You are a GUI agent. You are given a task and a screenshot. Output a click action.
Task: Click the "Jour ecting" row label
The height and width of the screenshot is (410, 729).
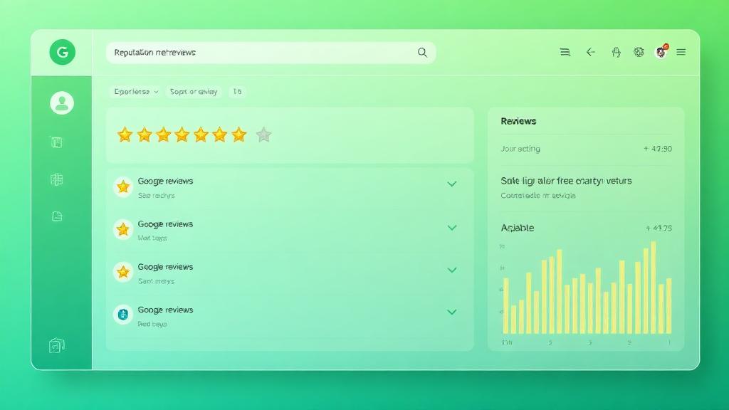click(x=520, y=149)
